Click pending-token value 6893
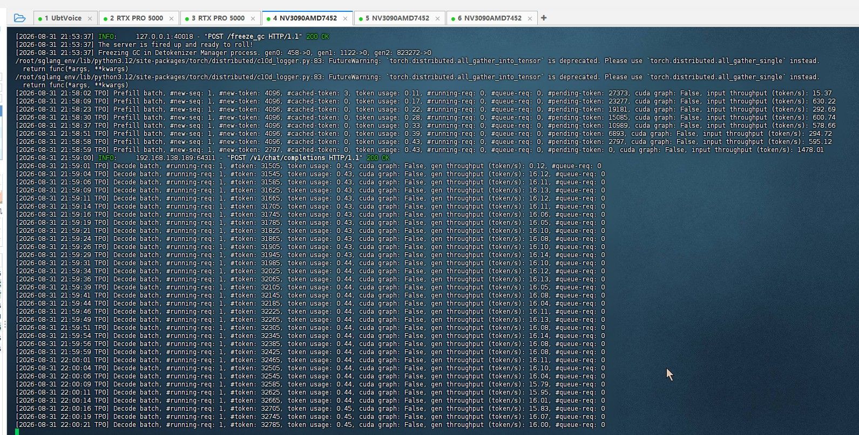 click(x=616, y=134)
